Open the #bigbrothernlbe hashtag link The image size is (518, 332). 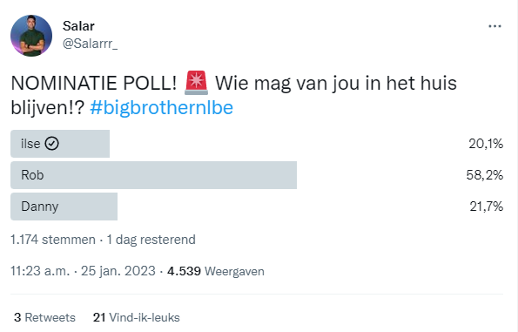(162, 107)
